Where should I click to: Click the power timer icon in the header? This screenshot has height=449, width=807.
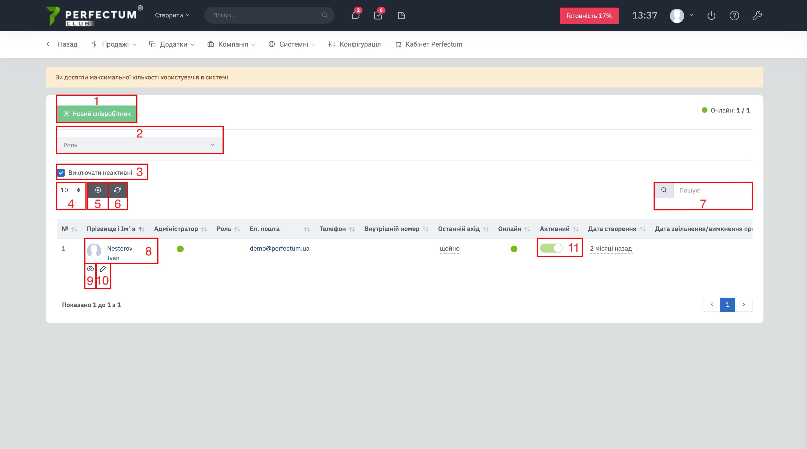click(711, 15)
